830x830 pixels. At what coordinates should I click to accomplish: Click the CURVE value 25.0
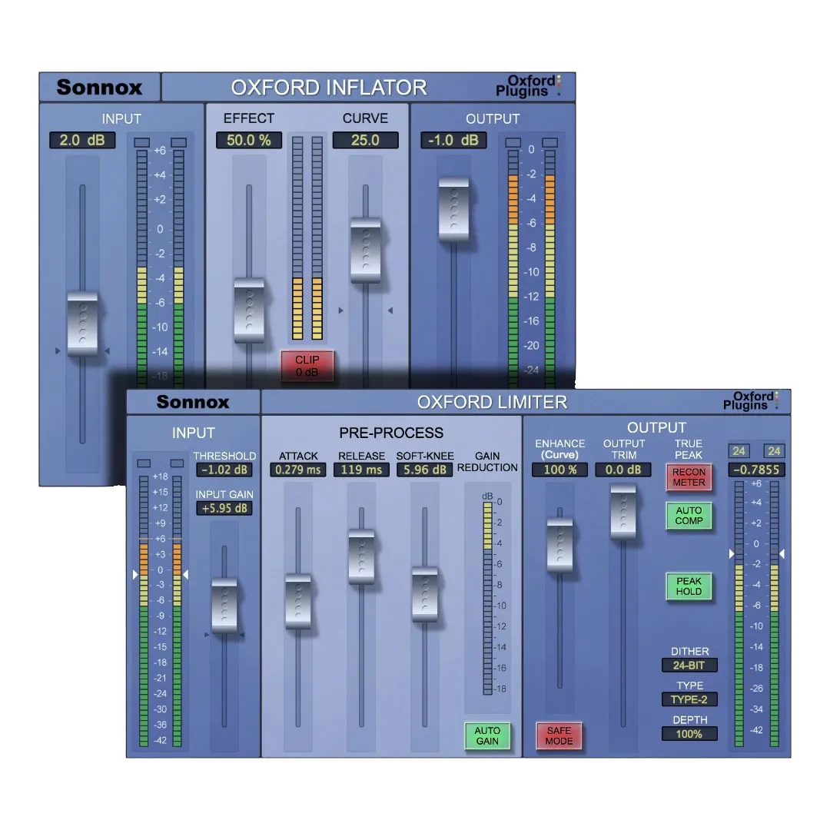pos(365,141)
